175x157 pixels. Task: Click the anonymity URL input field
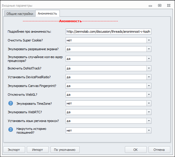[108, 32]
